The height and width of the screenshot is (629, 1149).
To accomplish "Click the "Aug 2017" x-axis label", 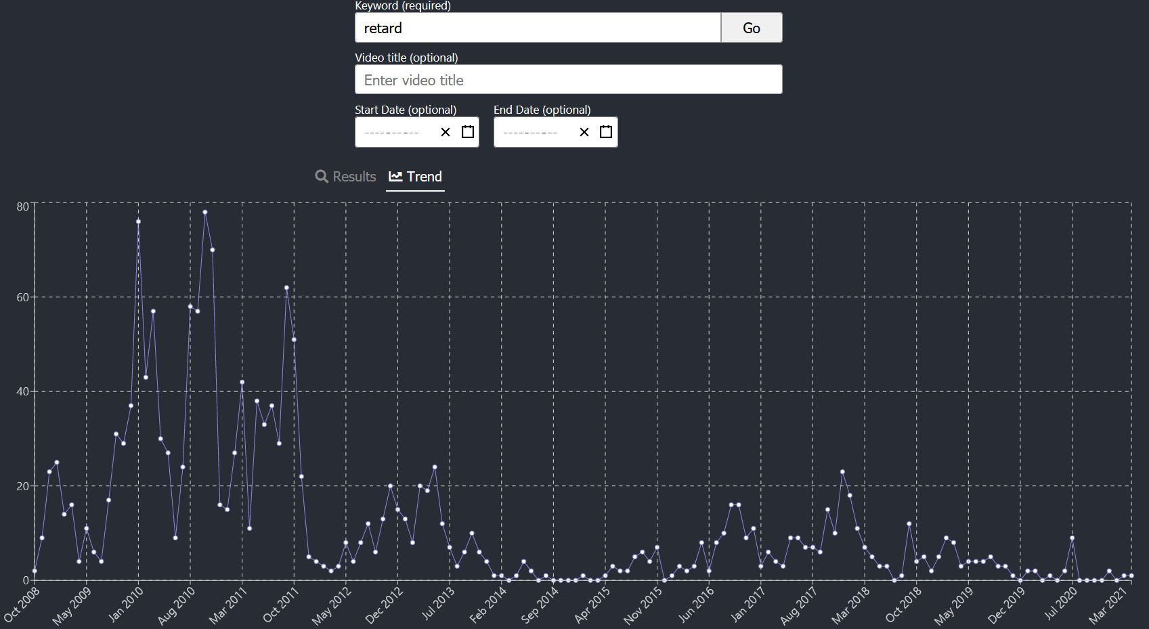I will (800, 605).
